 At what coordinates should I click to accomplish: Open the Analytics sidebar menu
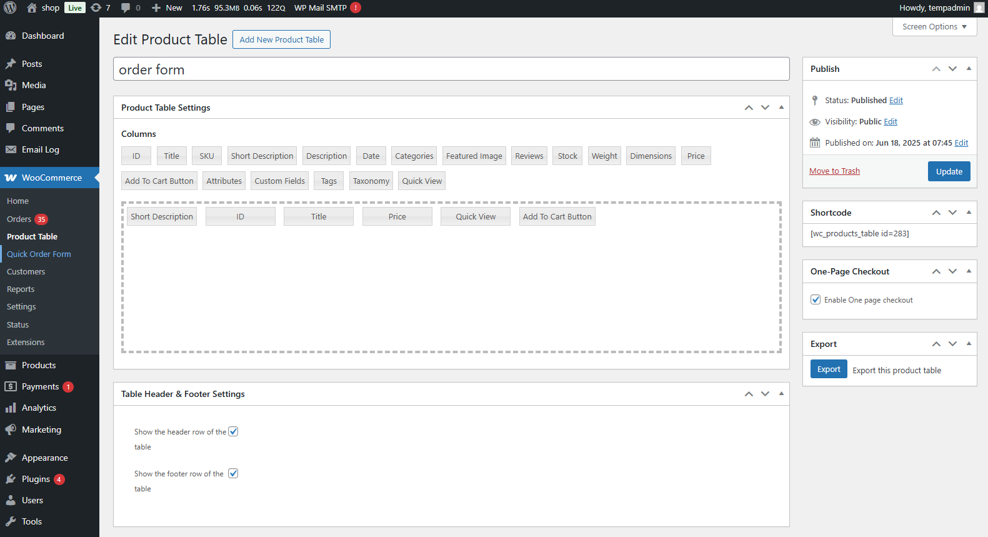(39, 408)
